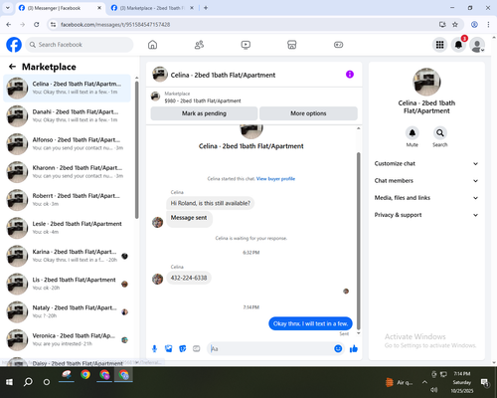Open the Lesle conversation
Screen dimensions: 497x398
pos(68,228)
